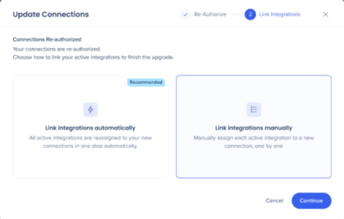Click the lightning bolt icon
The width and height of the screenshot is (344, 219).
[90, 110]
